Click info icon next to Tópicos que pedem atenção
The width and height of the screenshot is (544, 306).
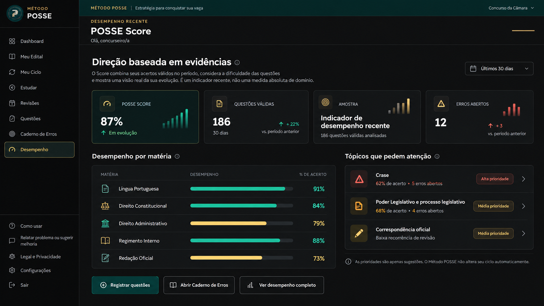click(437, 156)
